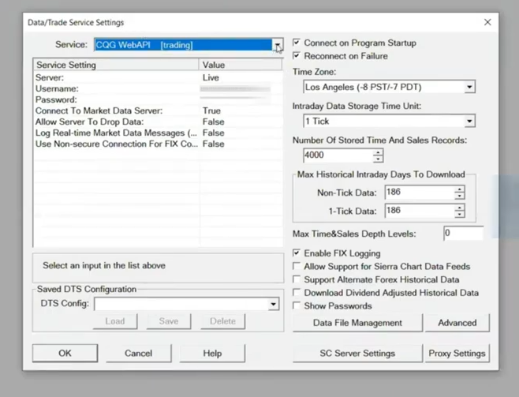Uncheck Enable FIX Logging
This screenshot has width=519, height=397.
[x=297, y=253]
